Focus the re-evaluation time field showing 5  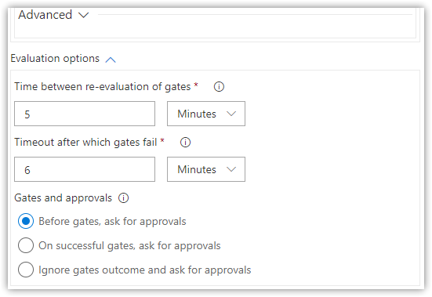tap(85, 114)
